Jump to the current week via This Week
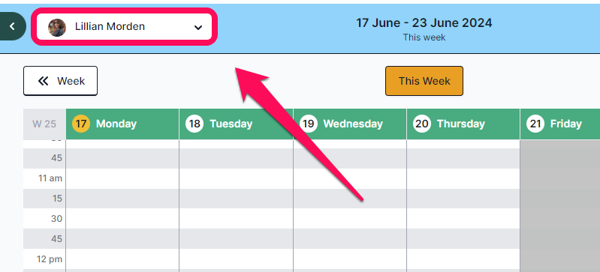 pos(424,81)
